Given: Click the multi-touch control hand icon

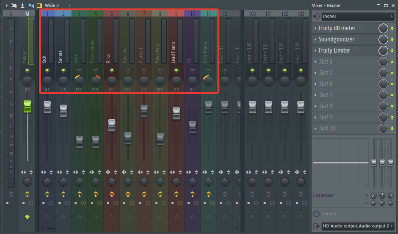Looking at the screenshot, I should 14,5.
